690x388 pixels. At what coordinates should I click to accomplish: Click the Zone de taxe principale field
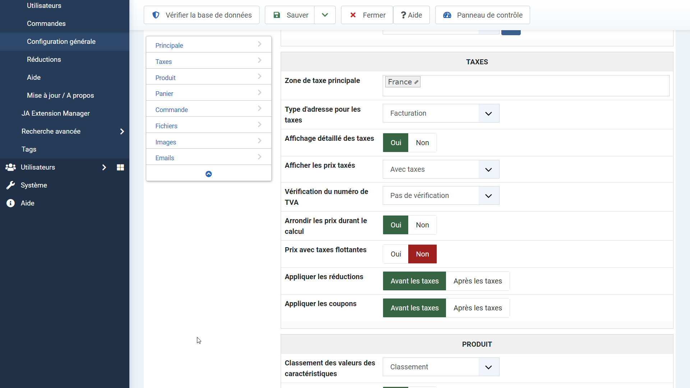543,86
